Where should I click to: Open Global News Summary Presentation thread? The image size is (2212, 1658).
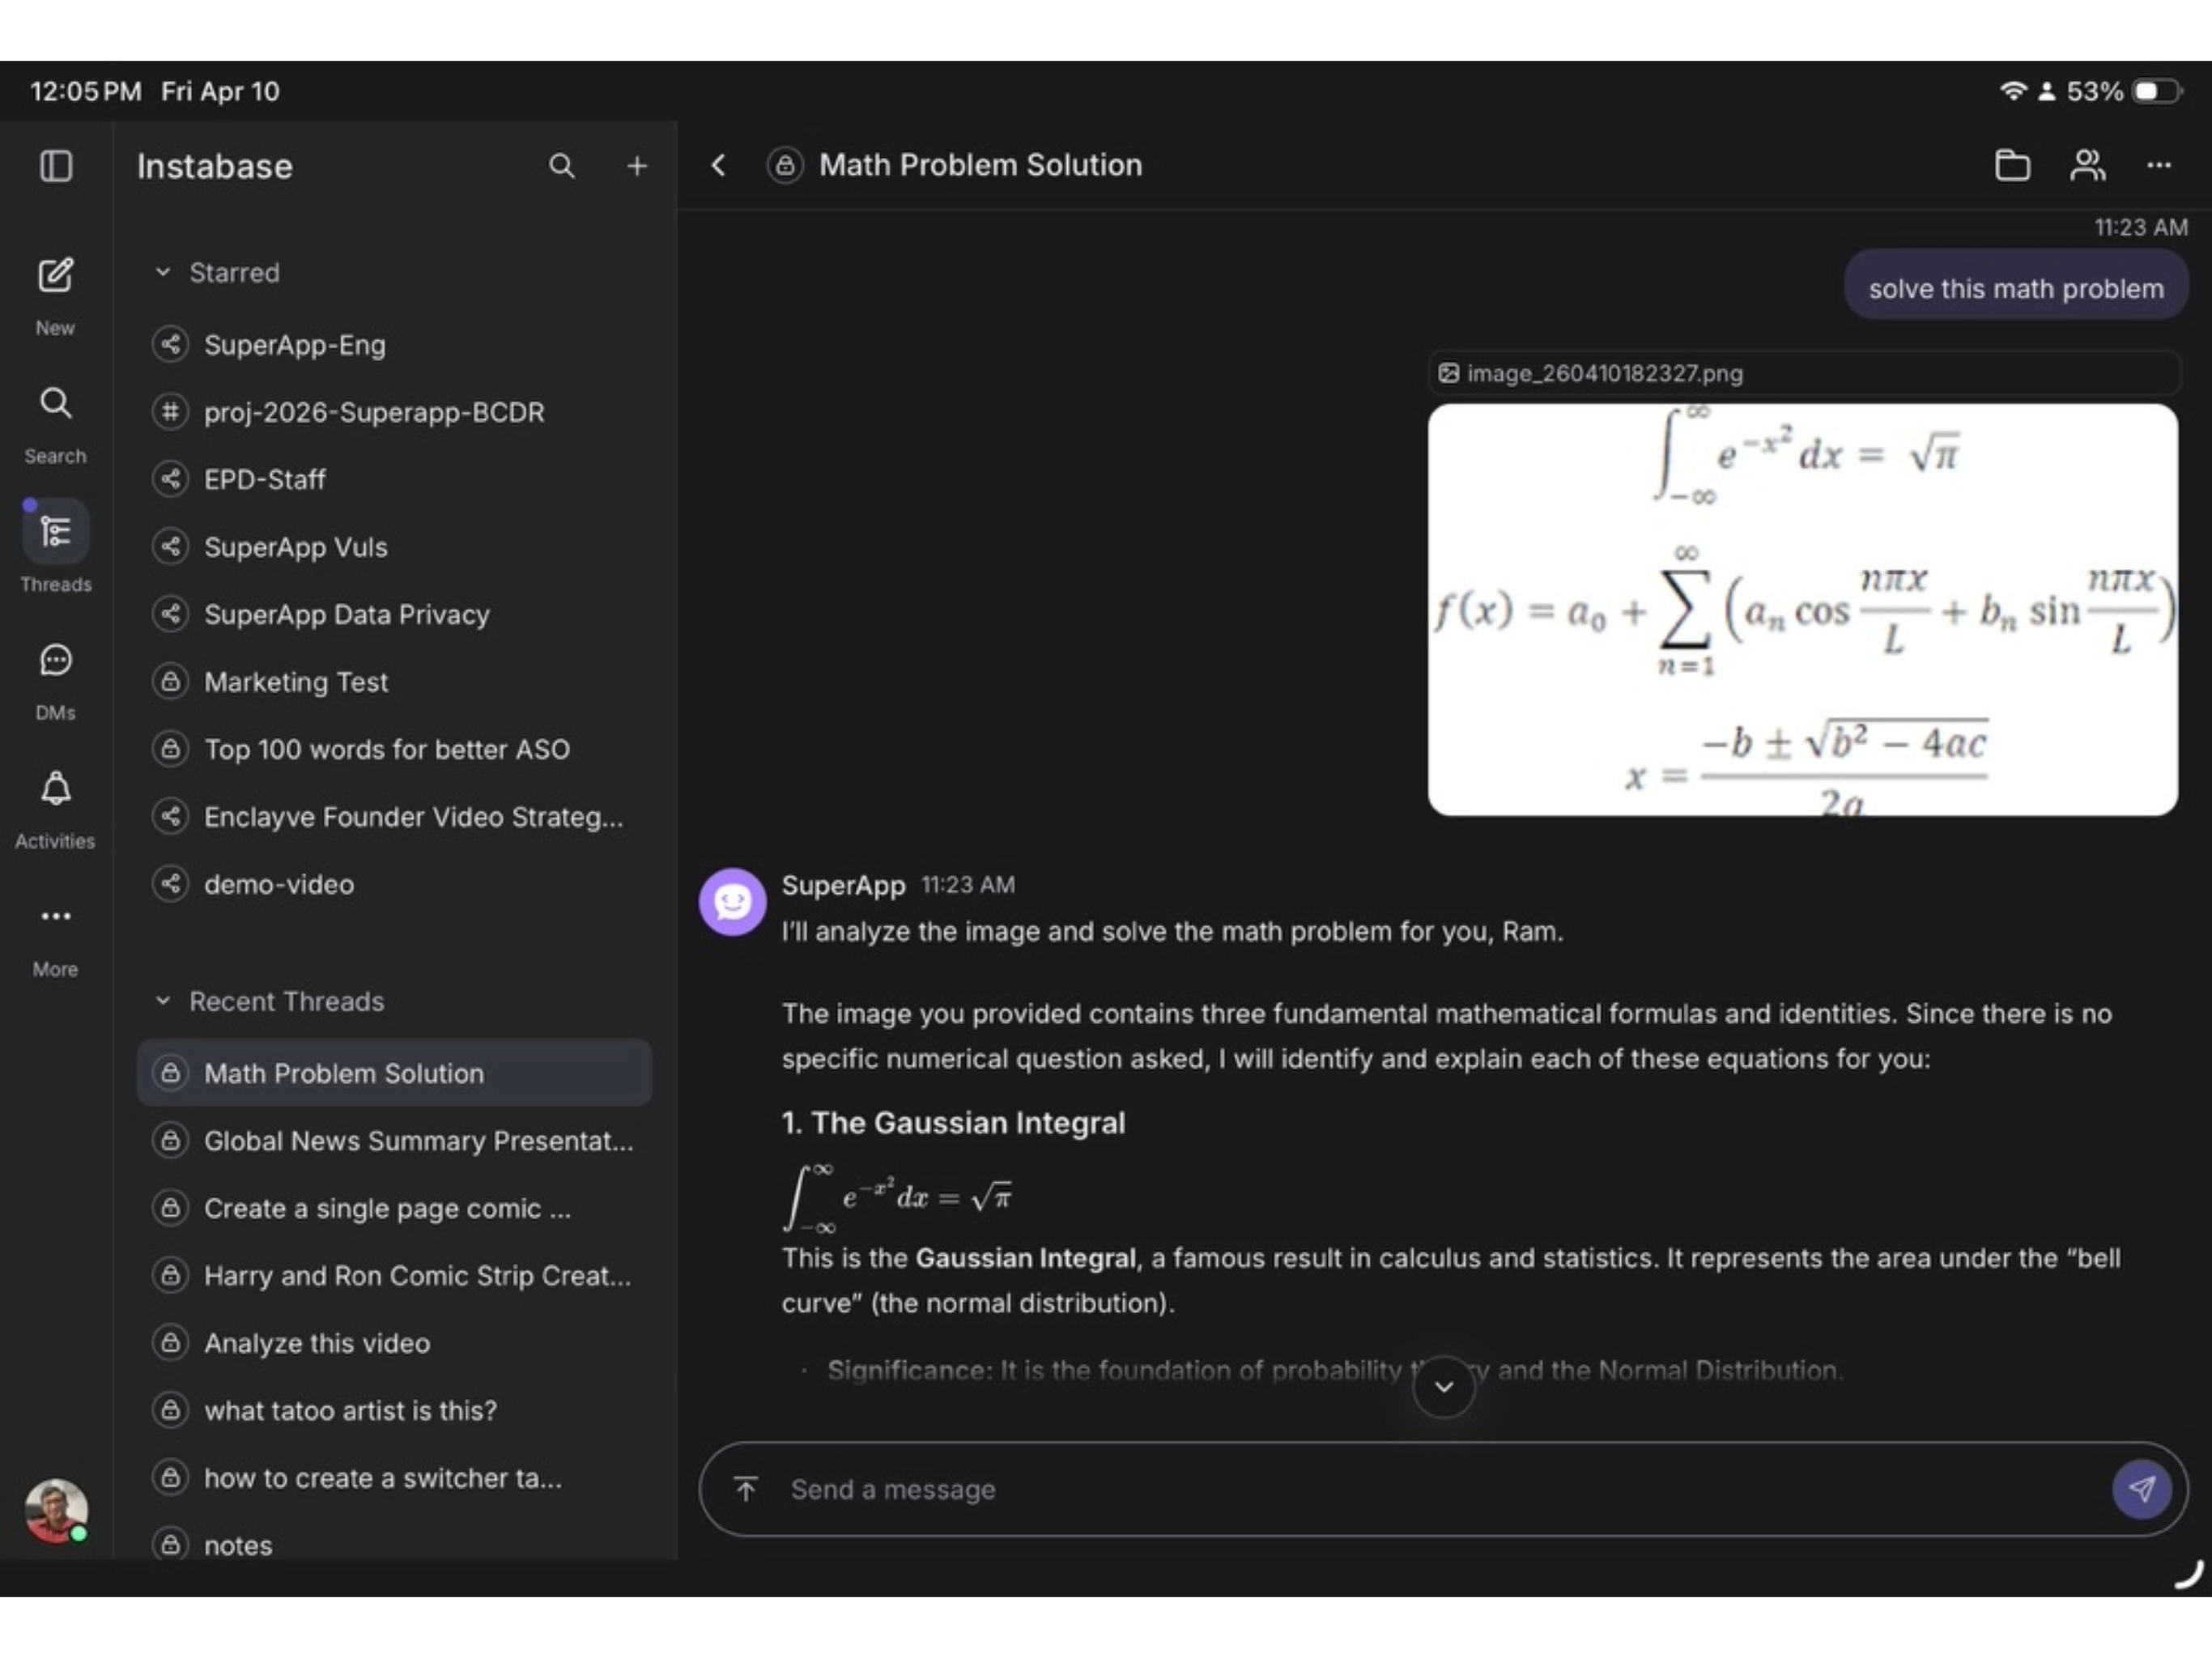[x=394, y=1141]
